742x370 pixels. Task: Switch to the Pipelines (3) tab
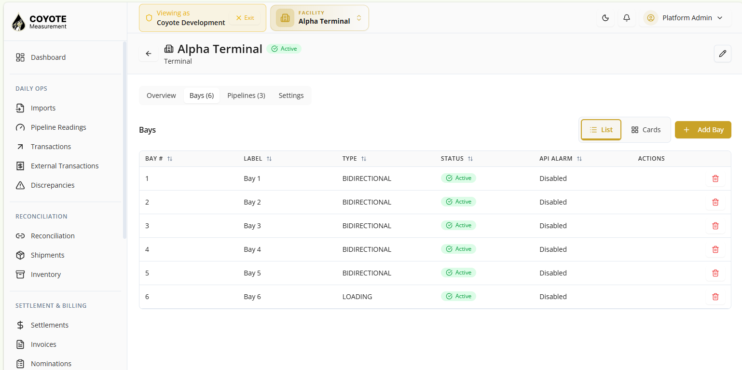tap(246, 96)
